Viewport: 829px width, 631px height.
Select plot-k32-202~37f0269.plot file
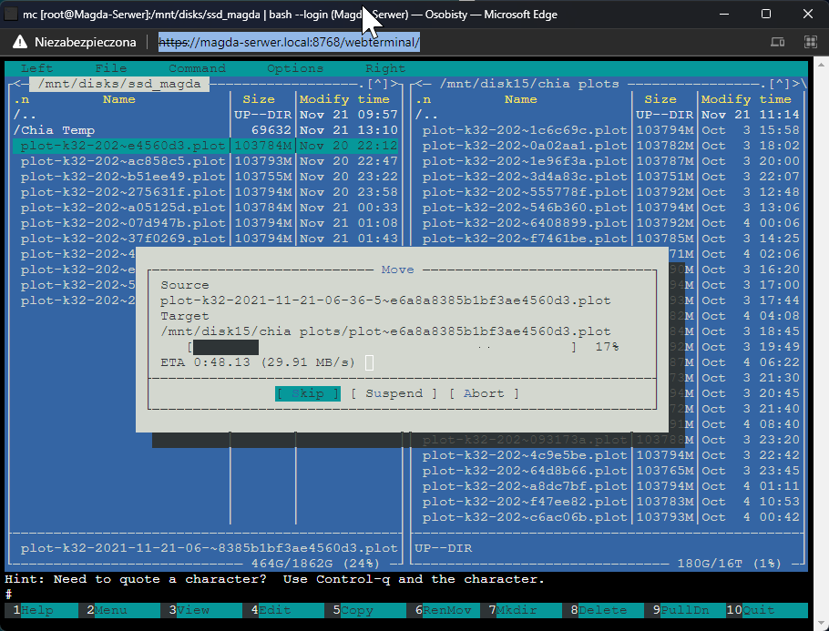(x=205, y=239)
